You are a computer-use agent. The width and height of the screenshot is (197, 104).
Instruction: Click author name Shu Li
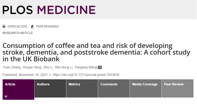[48, 67]
